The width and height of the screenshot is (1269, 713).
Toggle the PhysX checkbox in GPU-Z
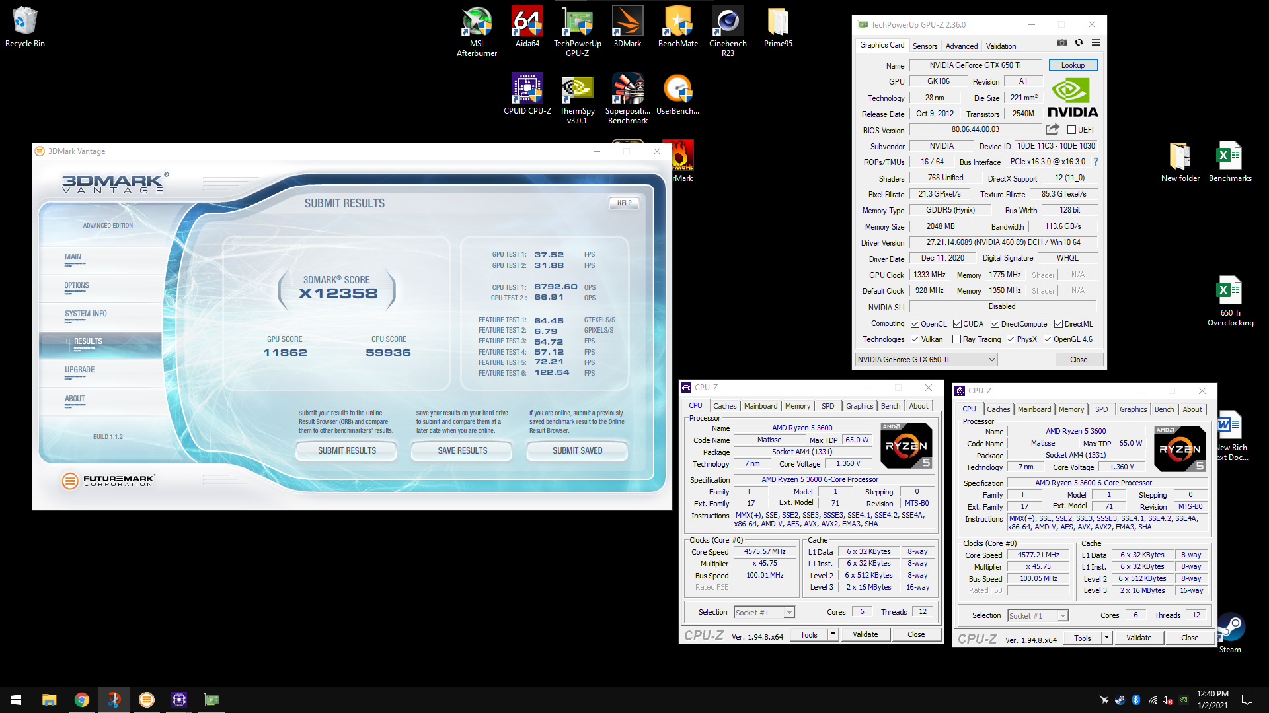coord(1011,339)
